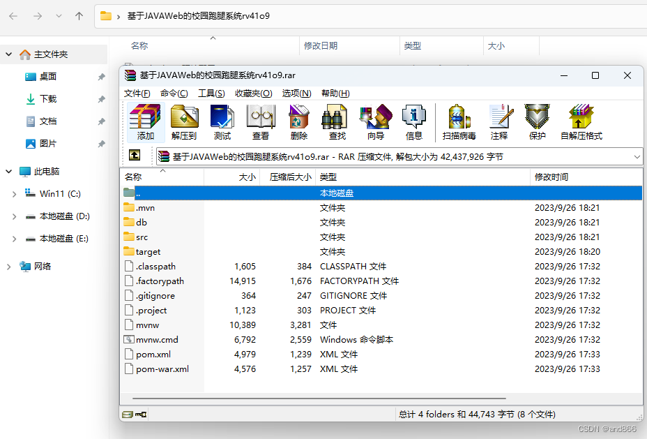Launch the Wizard (向导) tool
Viewport: 647px width, 439px height.
click(376, 122)
